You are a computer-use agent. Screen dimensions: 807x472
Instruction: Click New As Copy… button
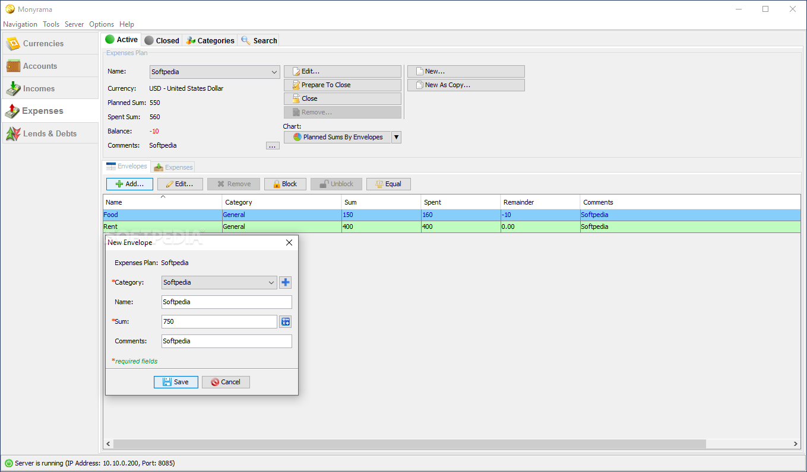(x=466, y=85)
